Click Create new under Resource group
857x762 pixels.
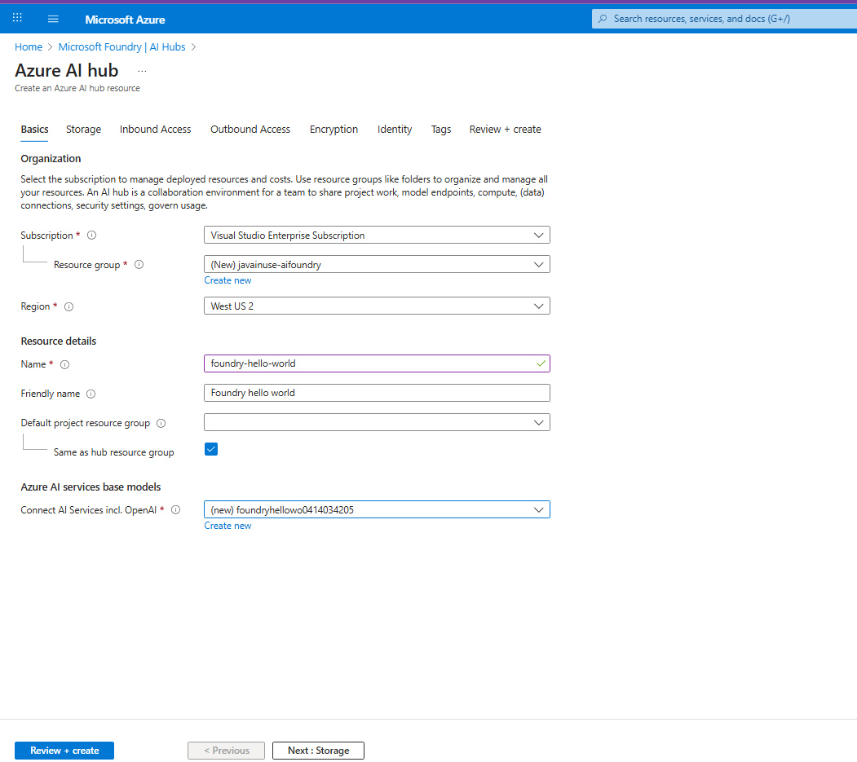[228, 280]
